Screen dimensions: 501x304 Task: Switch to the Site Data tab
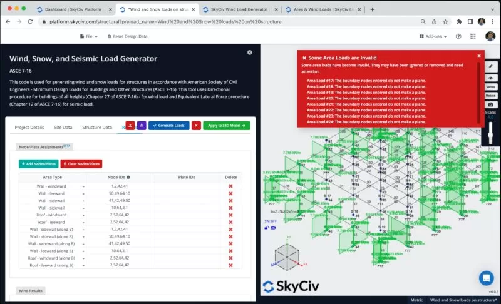tap(63, 127)
